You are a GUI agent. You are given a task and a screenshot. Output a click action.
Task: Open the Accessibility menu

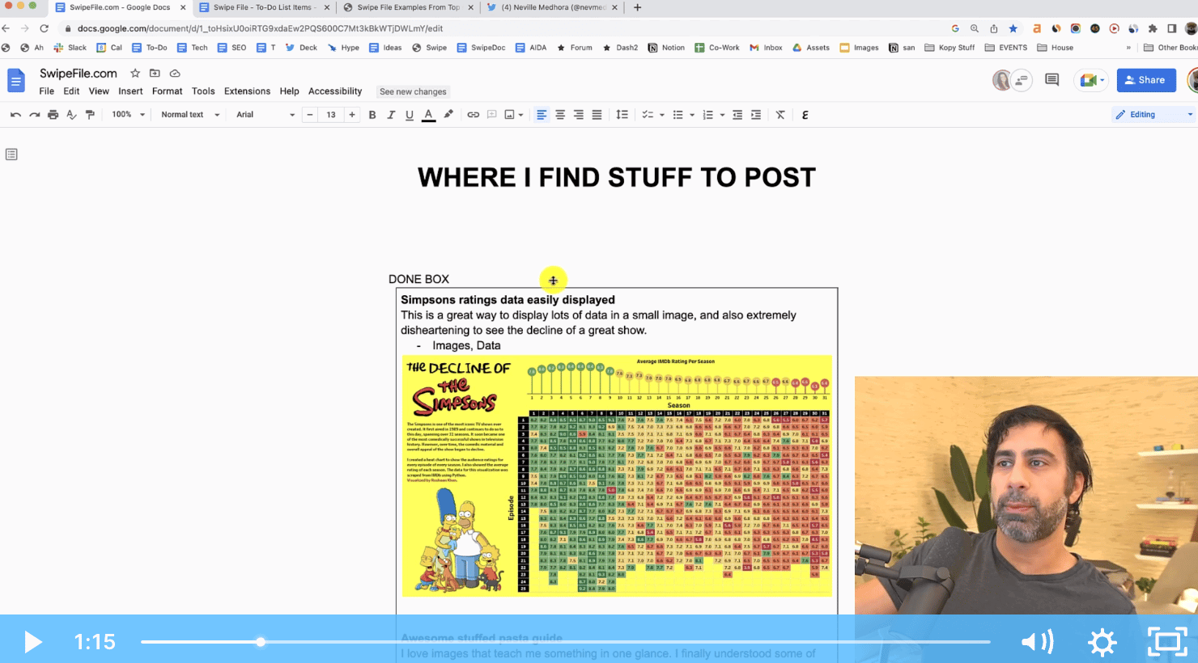335,91
